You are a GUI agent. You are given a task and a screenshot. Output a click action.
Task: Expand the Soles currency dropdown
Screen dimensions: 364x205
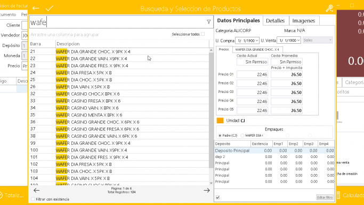(x=318, y=40)
